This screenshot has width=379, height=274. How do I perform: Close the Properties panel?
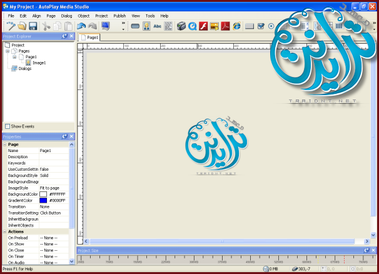pyautogui.click(x=71, y=136)
